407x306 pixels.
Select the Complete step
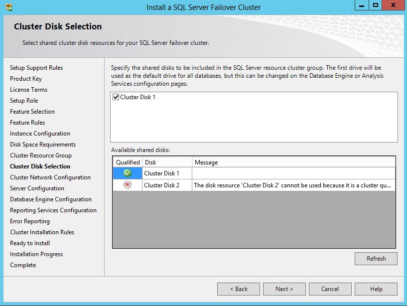(x=23, y=265)
